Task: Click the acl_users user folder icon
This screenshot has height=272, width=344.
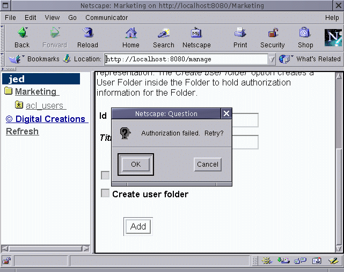Action: point(19,105)
